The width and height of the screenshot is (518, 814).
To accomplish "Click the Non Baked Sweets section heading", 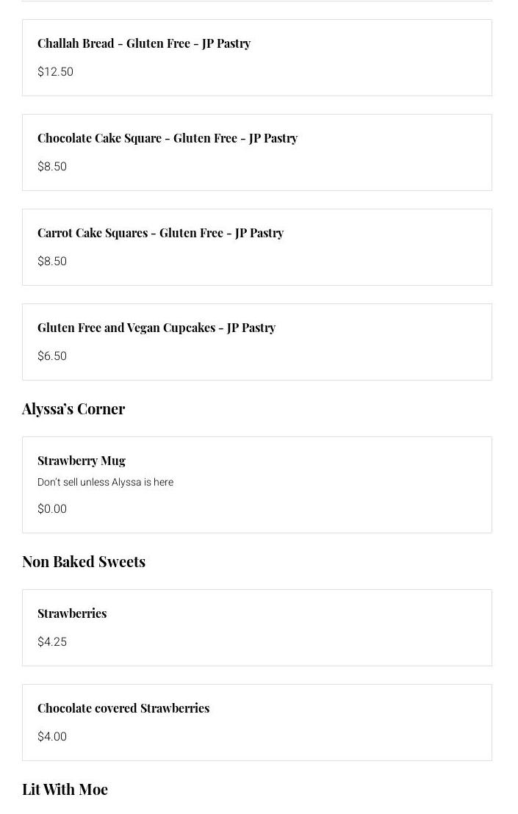I will coord(84,561).
